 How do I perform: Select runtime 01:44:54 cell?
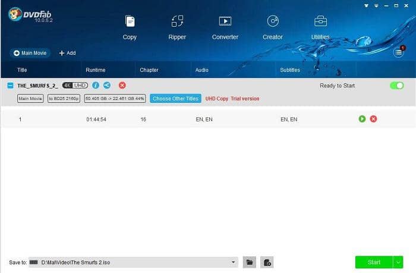click(x=96, y=120)
